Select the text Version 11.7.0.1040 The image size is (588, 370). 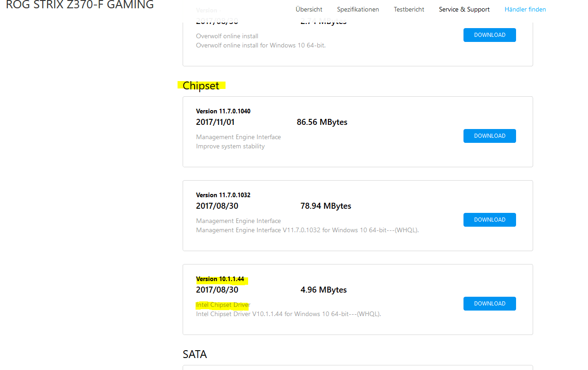click(x=223, y=111)
